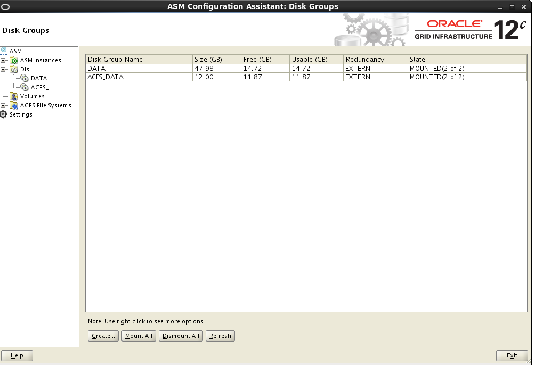Click the Size (GB) column header
This screenshot has width=535, height=366.
217,59
